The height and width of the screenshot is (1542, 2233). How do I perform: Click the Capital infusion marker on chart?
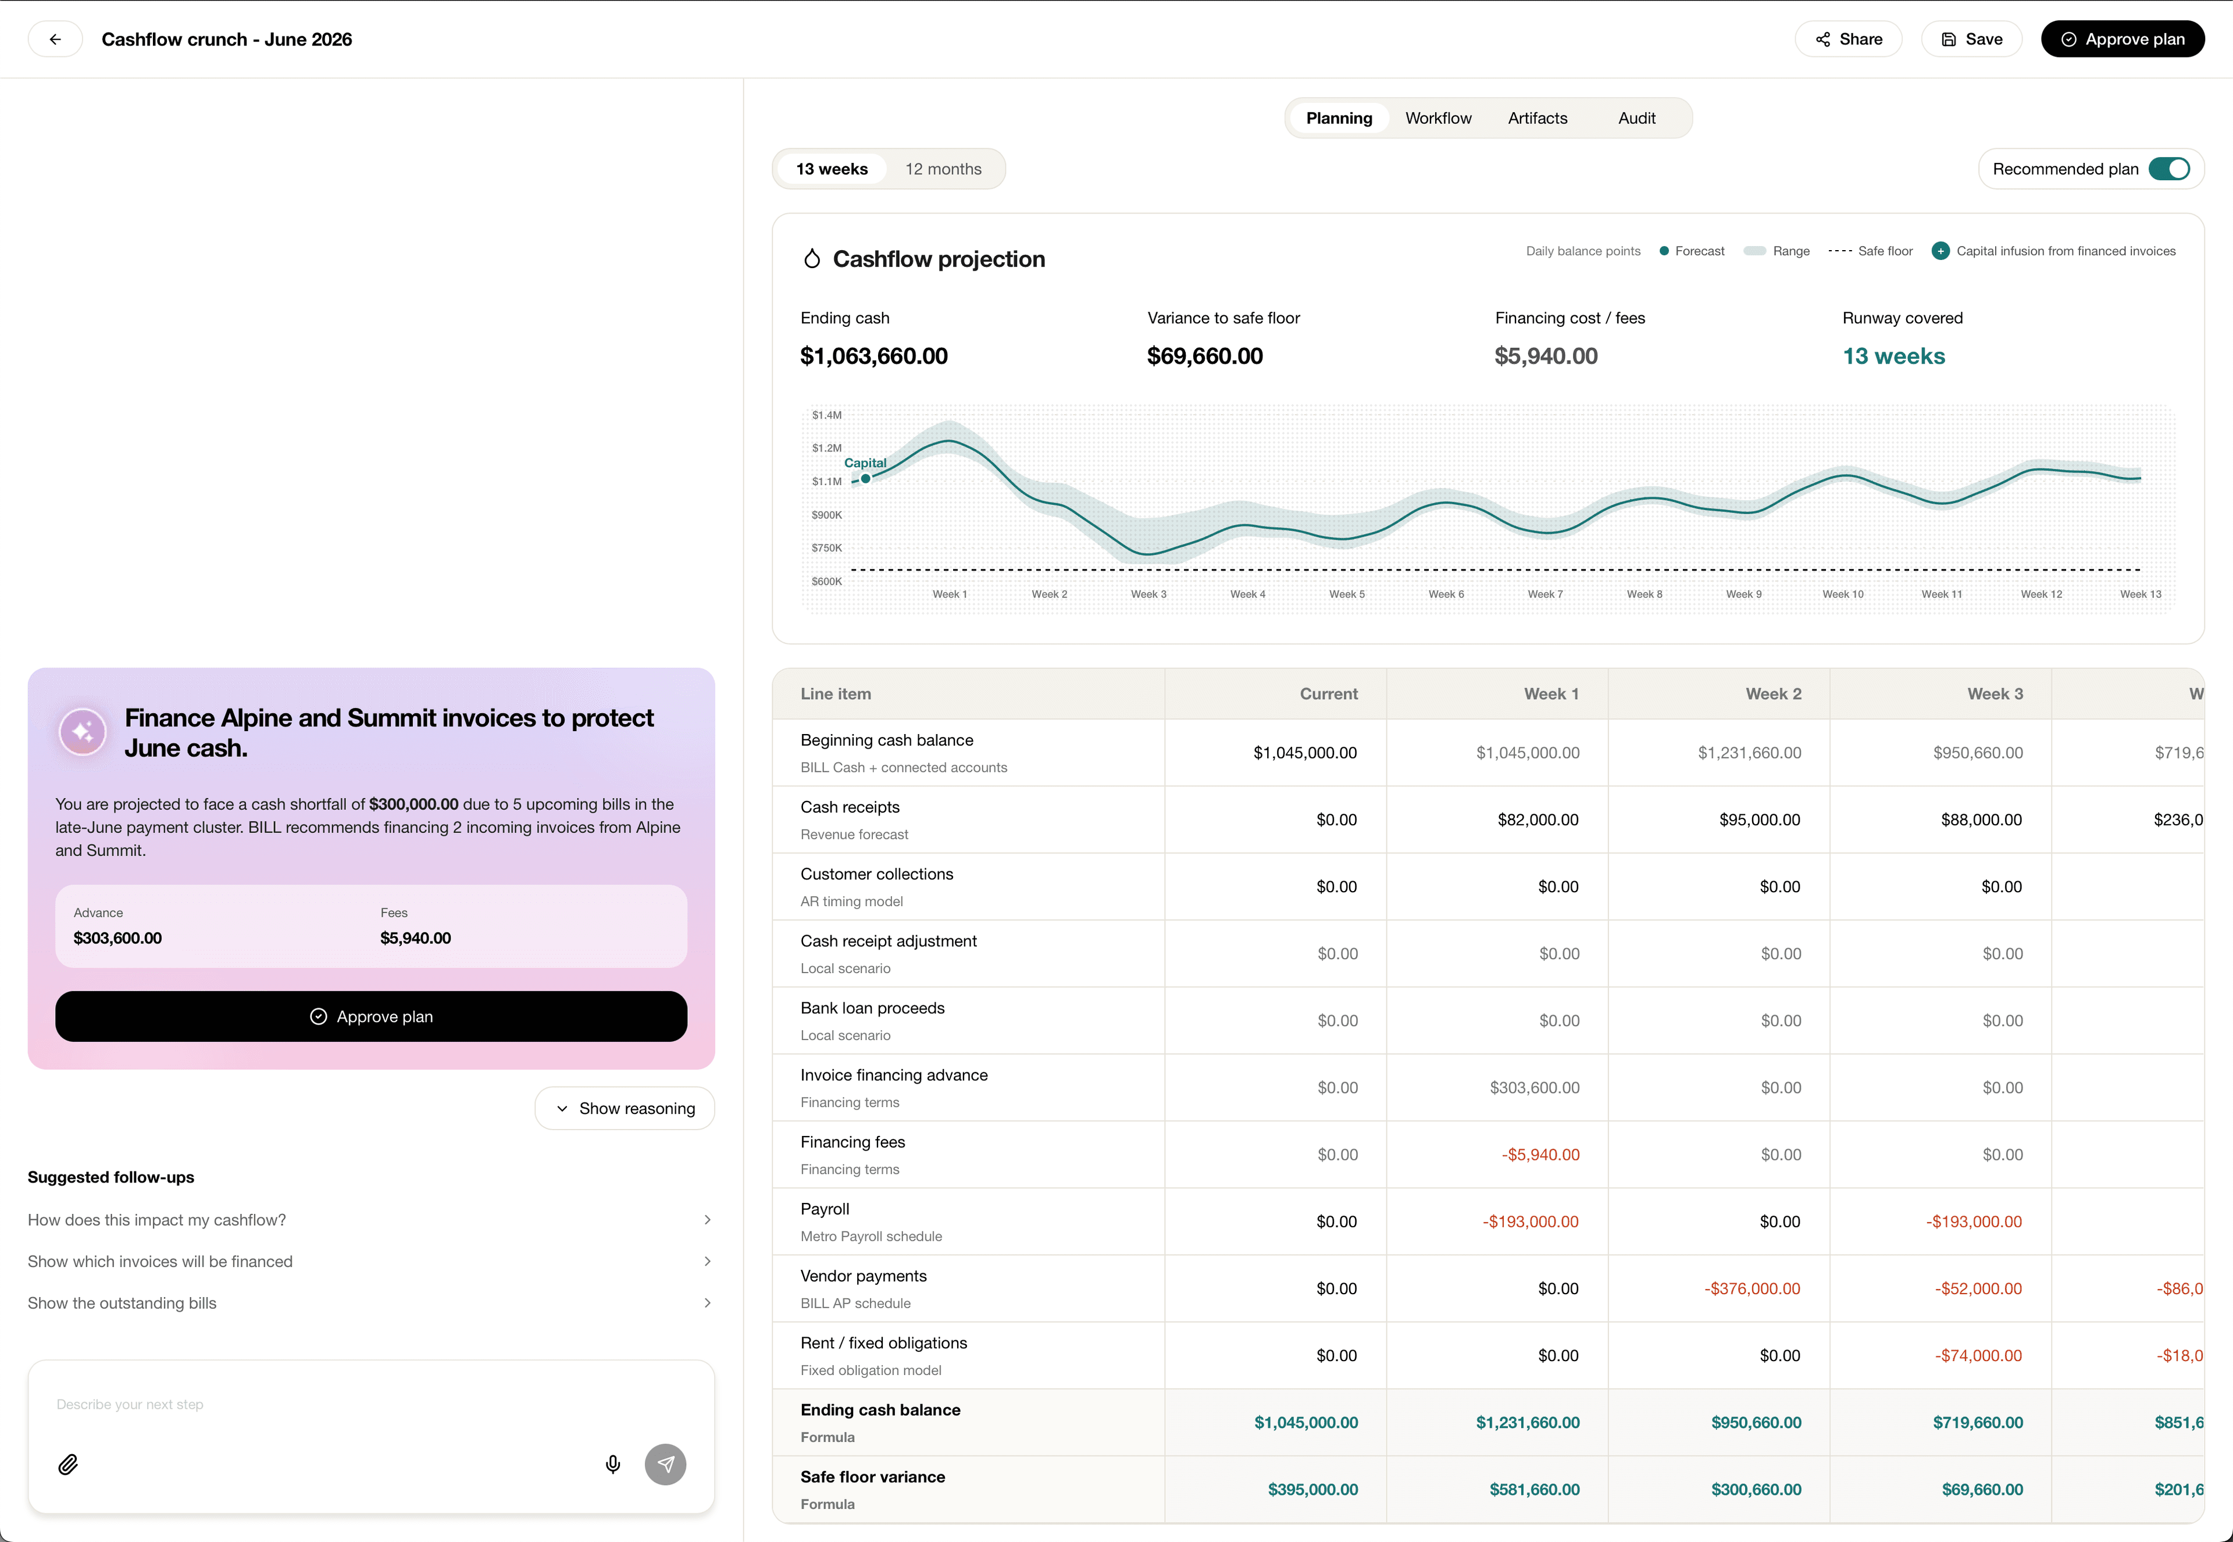tap(865, 478)
